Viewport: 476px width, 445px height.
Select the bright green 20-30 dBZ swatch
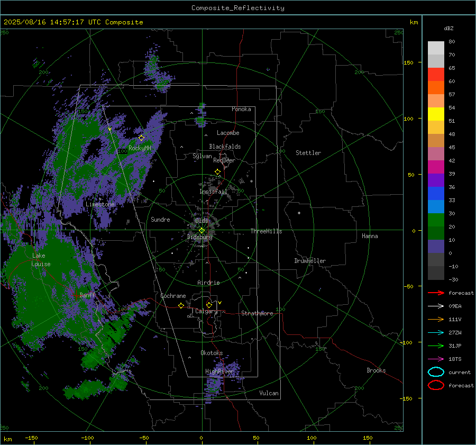[436, 220]
